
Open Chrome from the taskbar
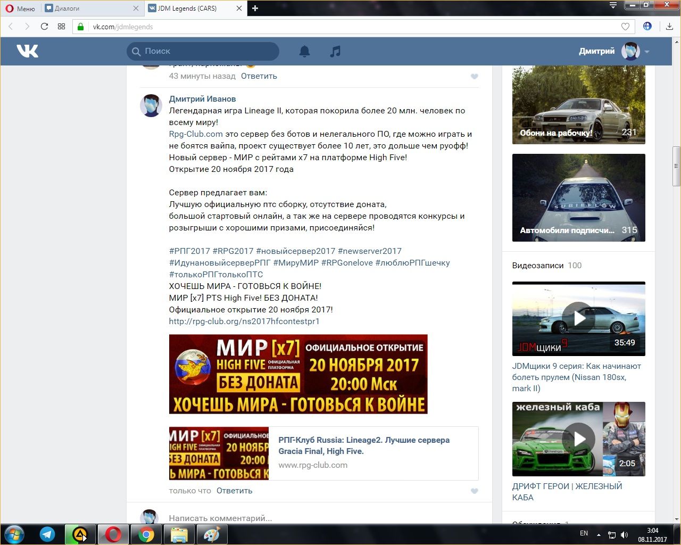pyautogui.click(x=146, y=534)
